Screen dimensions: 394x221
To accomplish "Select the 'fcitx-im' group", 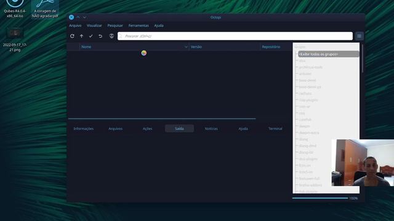I will pyautogui.click(x=305, y=165).
